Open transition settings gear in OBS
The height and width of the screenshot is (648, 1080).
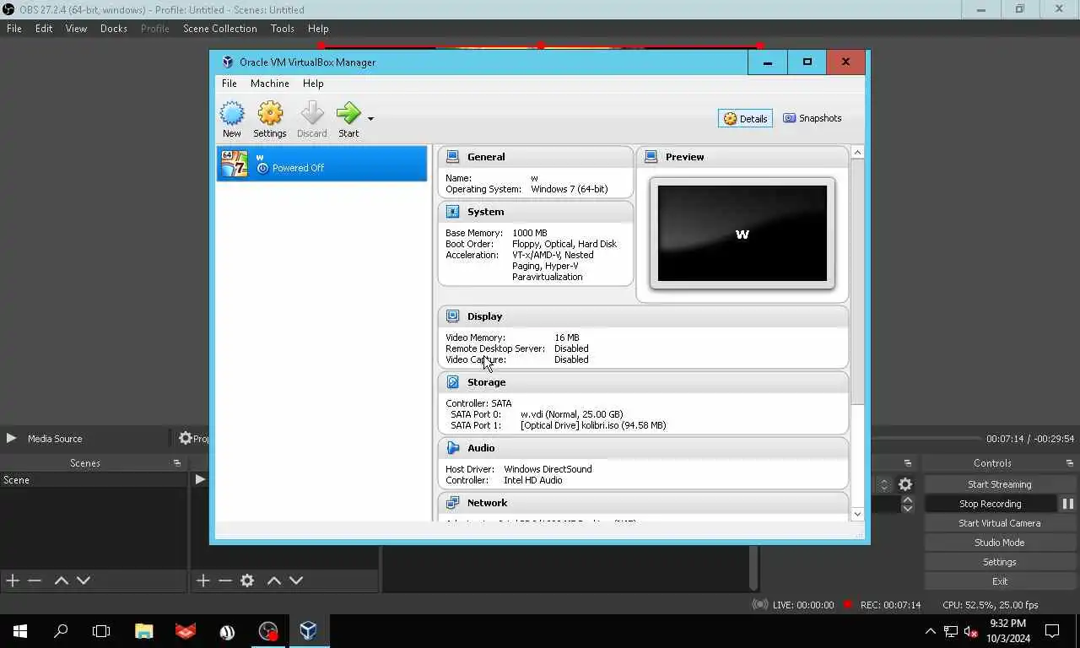click(x=905, y=484)
